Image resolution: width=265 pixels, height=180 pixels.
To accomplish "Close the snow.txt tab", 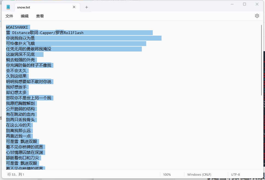I will click(x=74, y=7).
